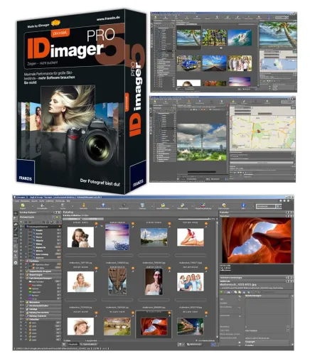Select the night street thumbnail

191,326
